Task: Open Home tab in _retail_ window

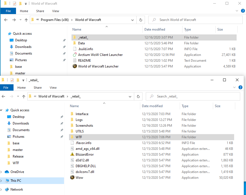Action: (x=22, y=88)
